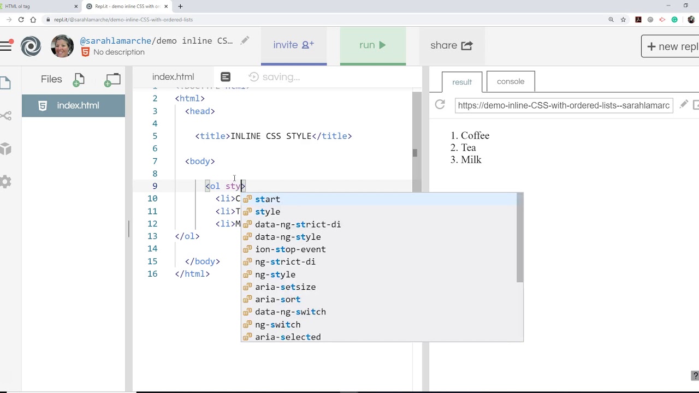This screenshot has width=699, height=393.
Task: Create a new repl
Action: [x=671, y=46]
